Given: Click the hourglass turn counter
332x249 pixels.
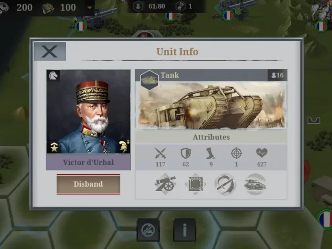Looking at the screenshot, I should [x=184, y=6].
